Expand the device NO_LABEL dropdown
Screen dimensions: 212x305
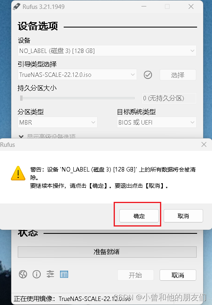pos(107,51)
